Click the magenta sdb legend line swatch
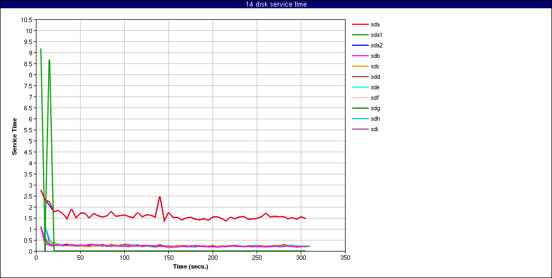 [360, 56]
